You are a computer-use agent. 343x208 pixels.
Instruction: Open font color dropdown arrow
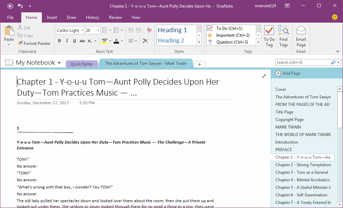[122, 41]
